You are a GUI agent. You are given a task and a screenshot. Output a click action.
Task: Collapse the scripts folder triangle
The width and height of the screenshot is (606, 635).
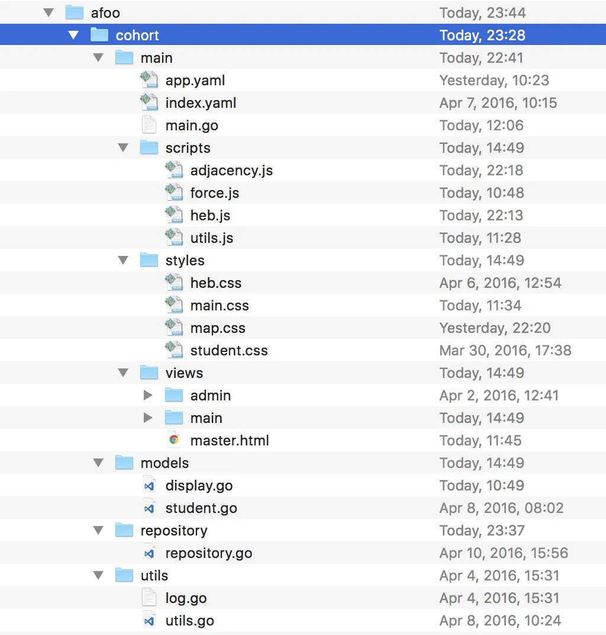123,148
